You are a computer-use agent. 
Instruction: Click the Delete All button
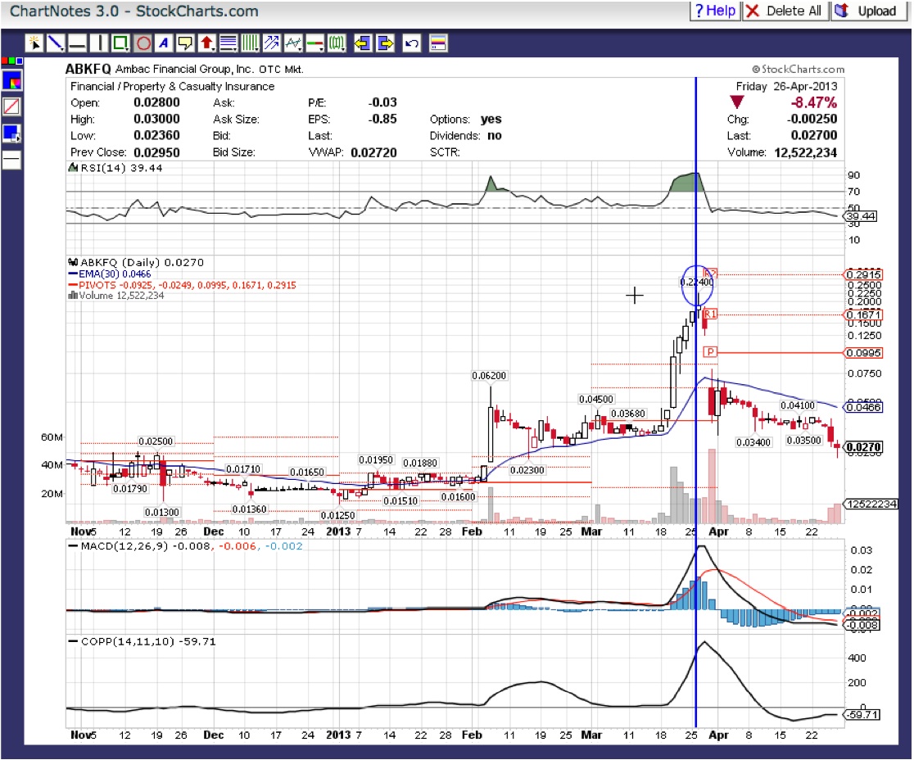[785, 11]
